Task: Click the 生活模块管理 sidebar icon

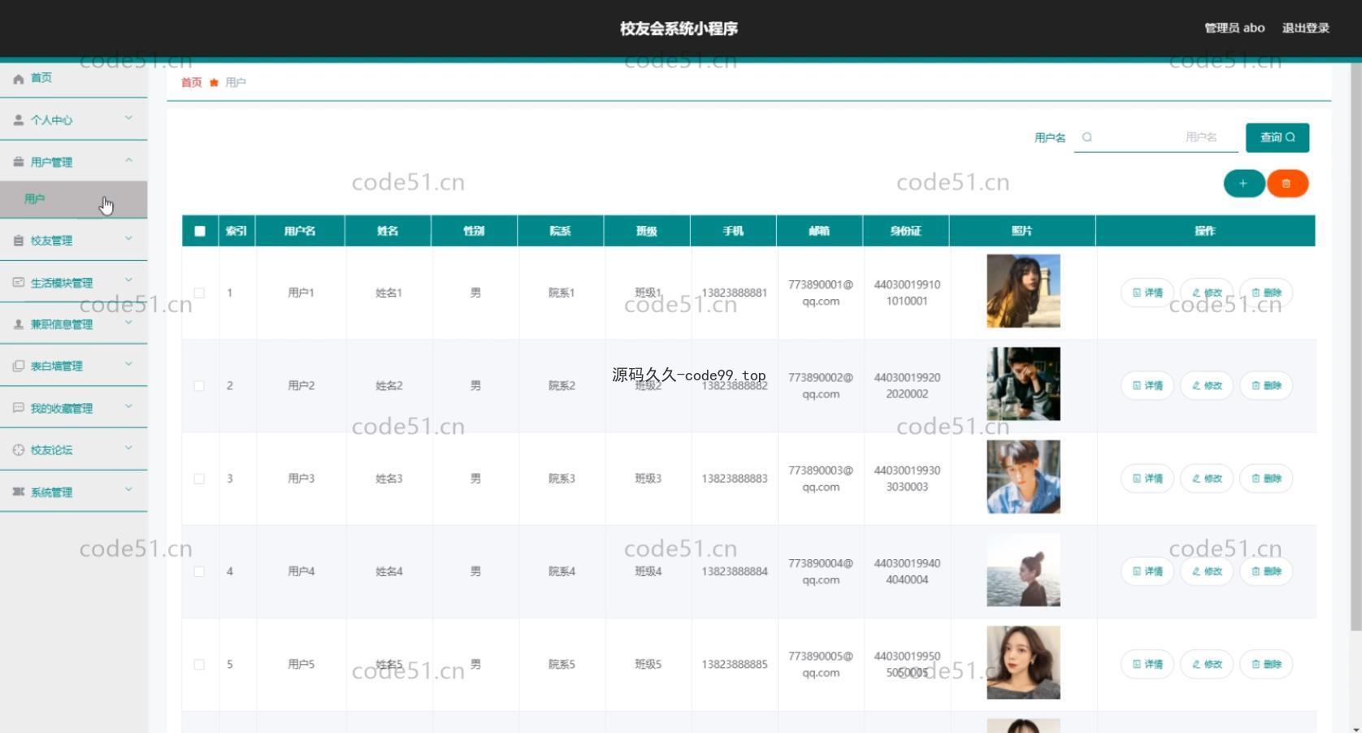Action: coord(18,283)
